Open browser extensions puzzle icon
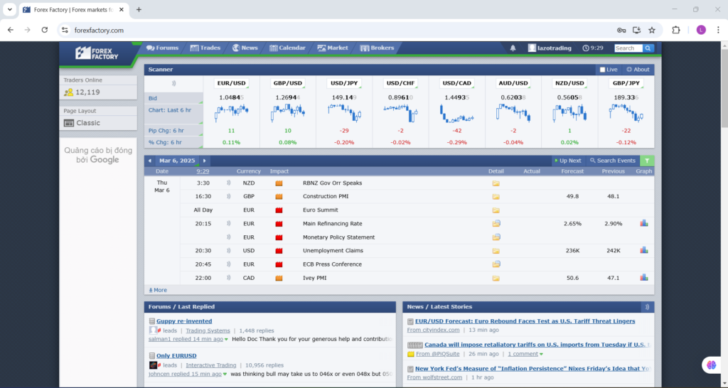 pos(676,30)
